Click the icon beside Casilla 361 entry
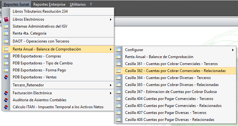Viewport: 238px width, 126px height. pyautogui.click(x=118, y=64)
